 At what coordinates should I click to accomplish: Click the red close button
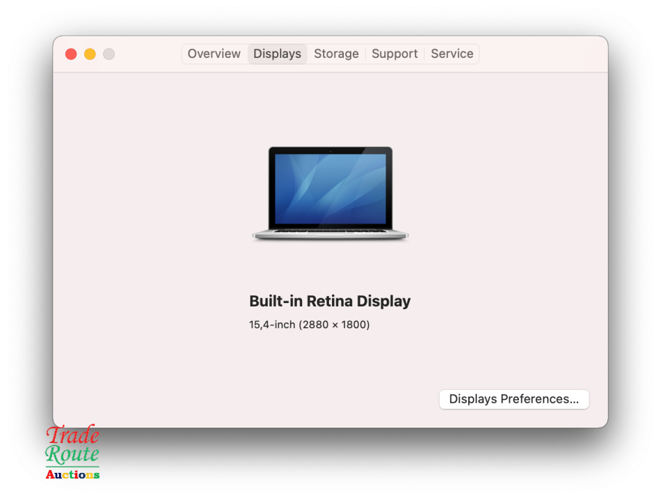point(71,54)
